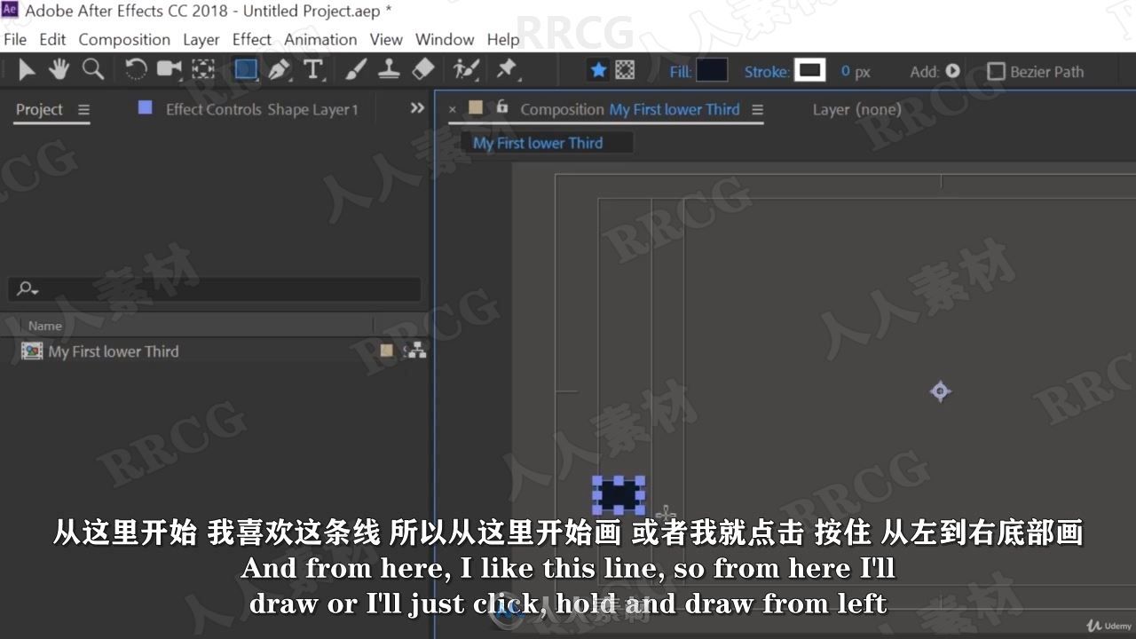Open the Stroke options link

tap(766, 72)
